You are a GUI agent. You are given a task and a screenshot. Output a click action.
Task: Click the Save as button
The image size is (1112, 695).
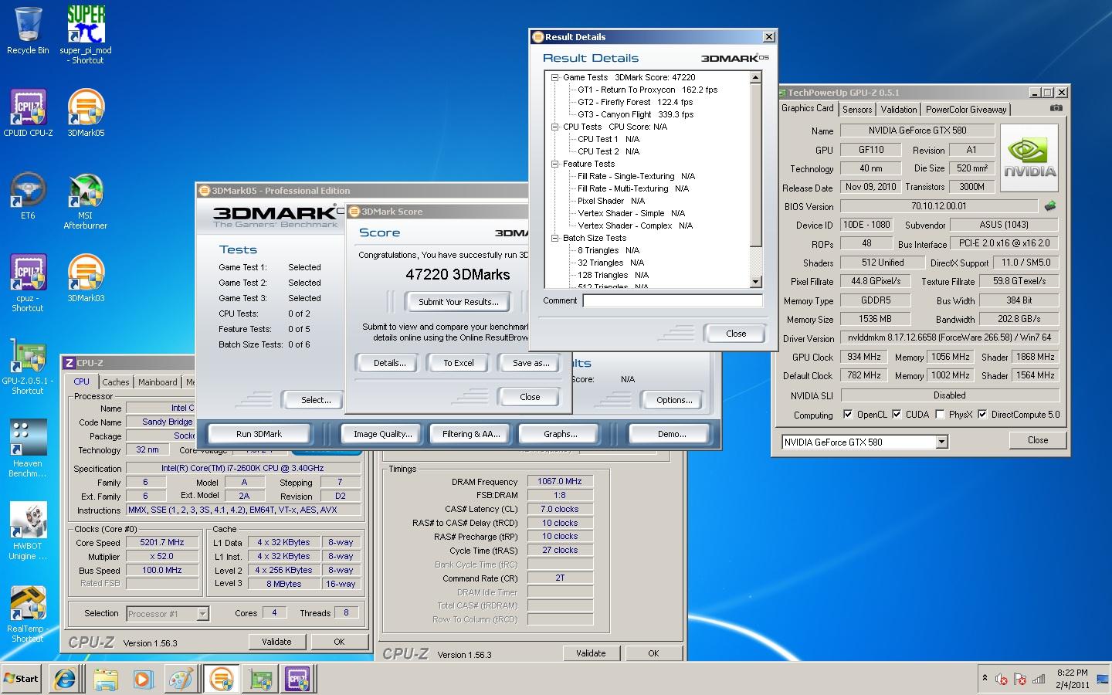click(531, 363)
